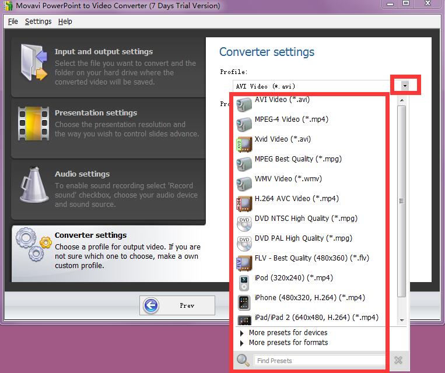Click the folder icon of Input and output settings
Screen dimensions: 445x373
pos(34,62)
